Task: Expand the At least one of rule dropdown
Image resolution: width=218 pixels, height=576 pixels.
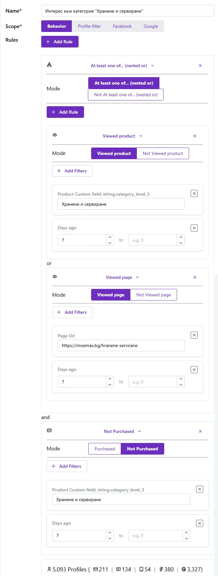Action: click(122, 66)
